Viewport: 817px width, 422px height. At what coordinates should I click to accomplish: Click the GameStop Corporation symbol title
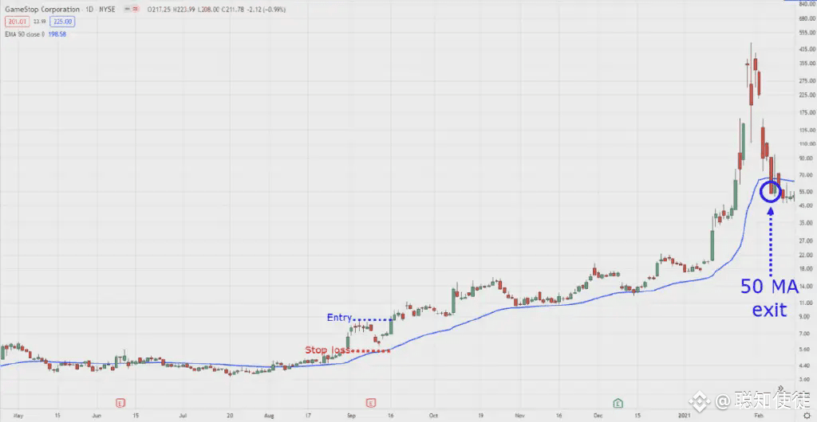(x=41, y=10)
